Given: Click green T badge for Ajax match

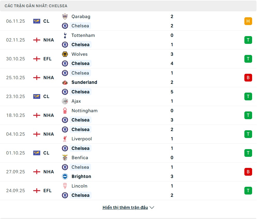Looking at the screenshot, I should (x=248, y=96).
